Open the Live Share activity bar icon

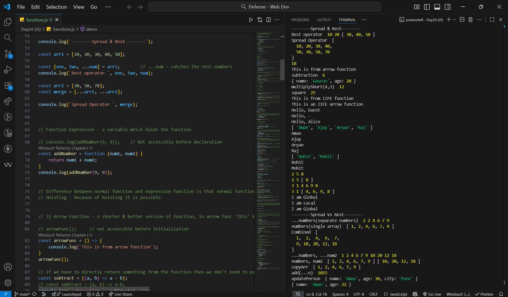click(8, 101)
